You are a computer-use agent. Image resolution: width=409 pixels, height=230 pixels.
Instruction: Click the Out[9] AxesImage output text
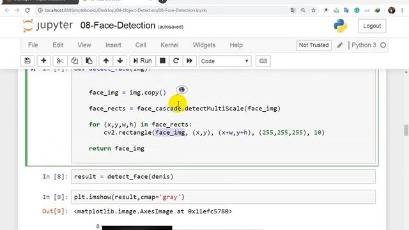click(153, 211)
